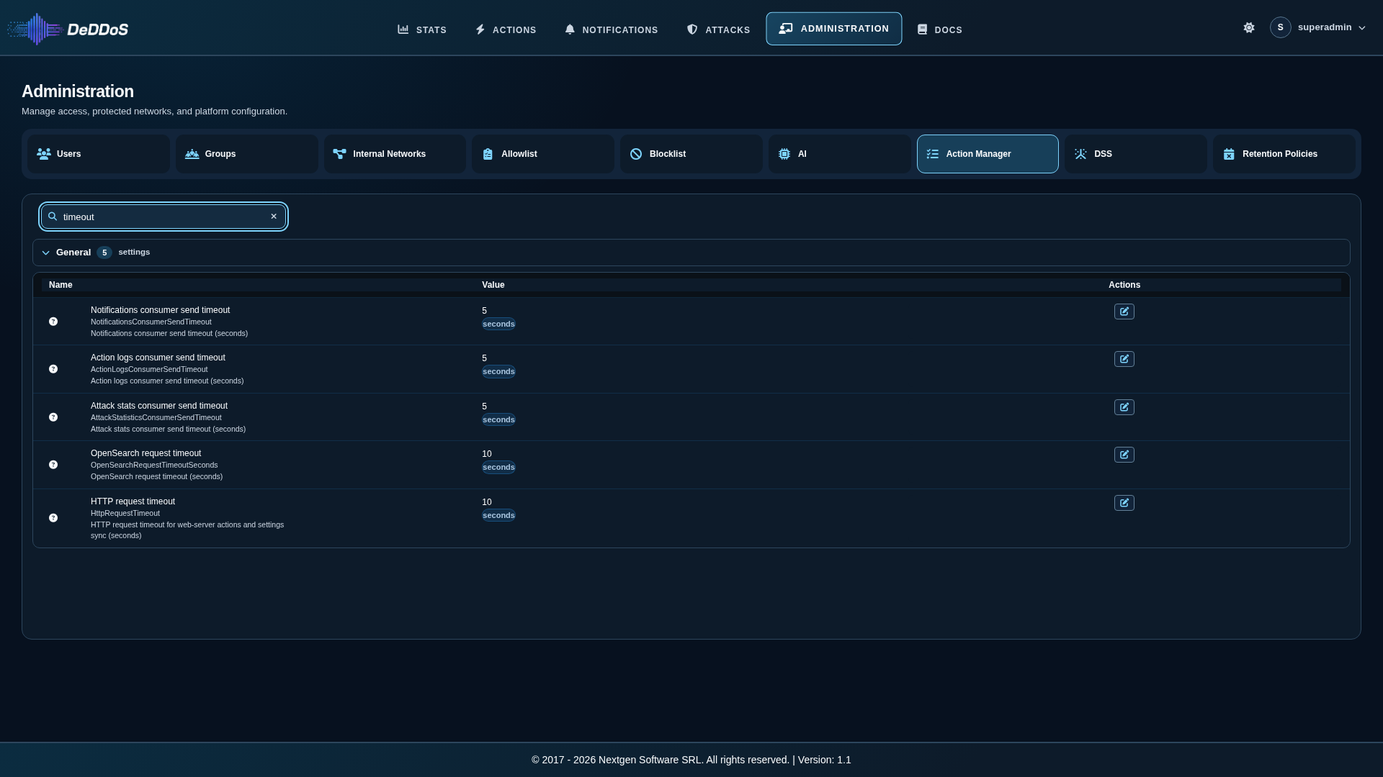Open the Actions menu item

[x=506, y=29]
